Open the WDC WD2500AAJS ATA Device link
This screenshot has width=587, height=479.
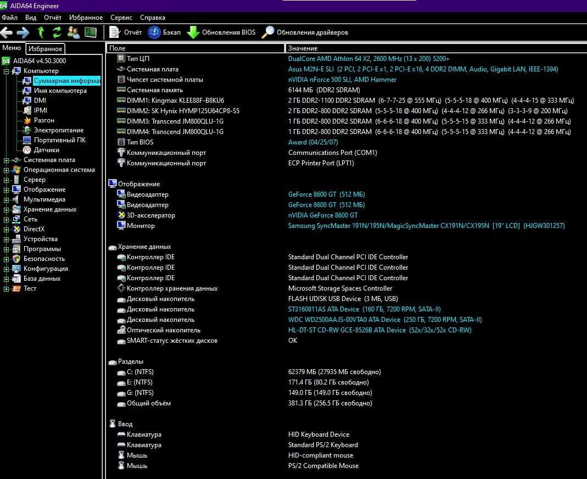point(385,320)
